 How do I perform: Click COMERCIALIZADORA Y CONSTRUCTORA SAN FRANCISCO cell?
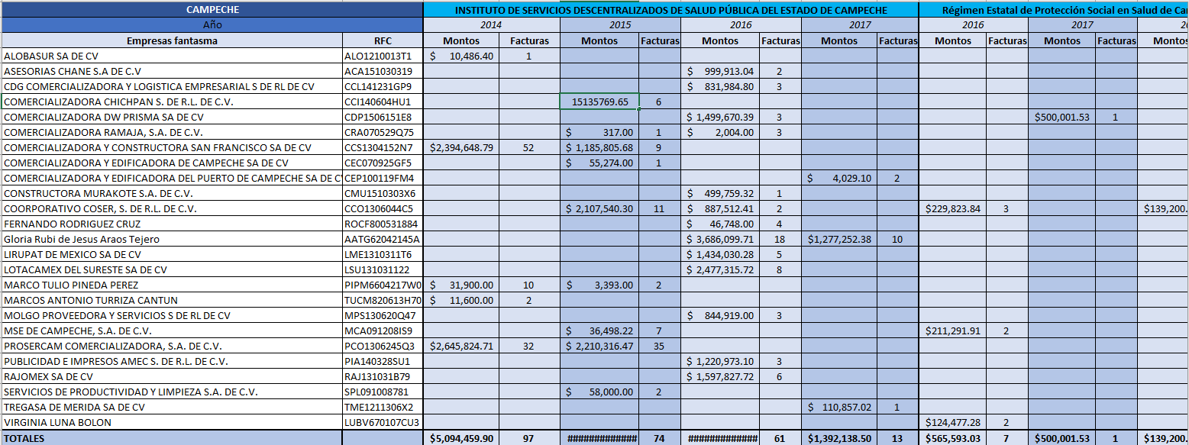click(x=172, y=147)
